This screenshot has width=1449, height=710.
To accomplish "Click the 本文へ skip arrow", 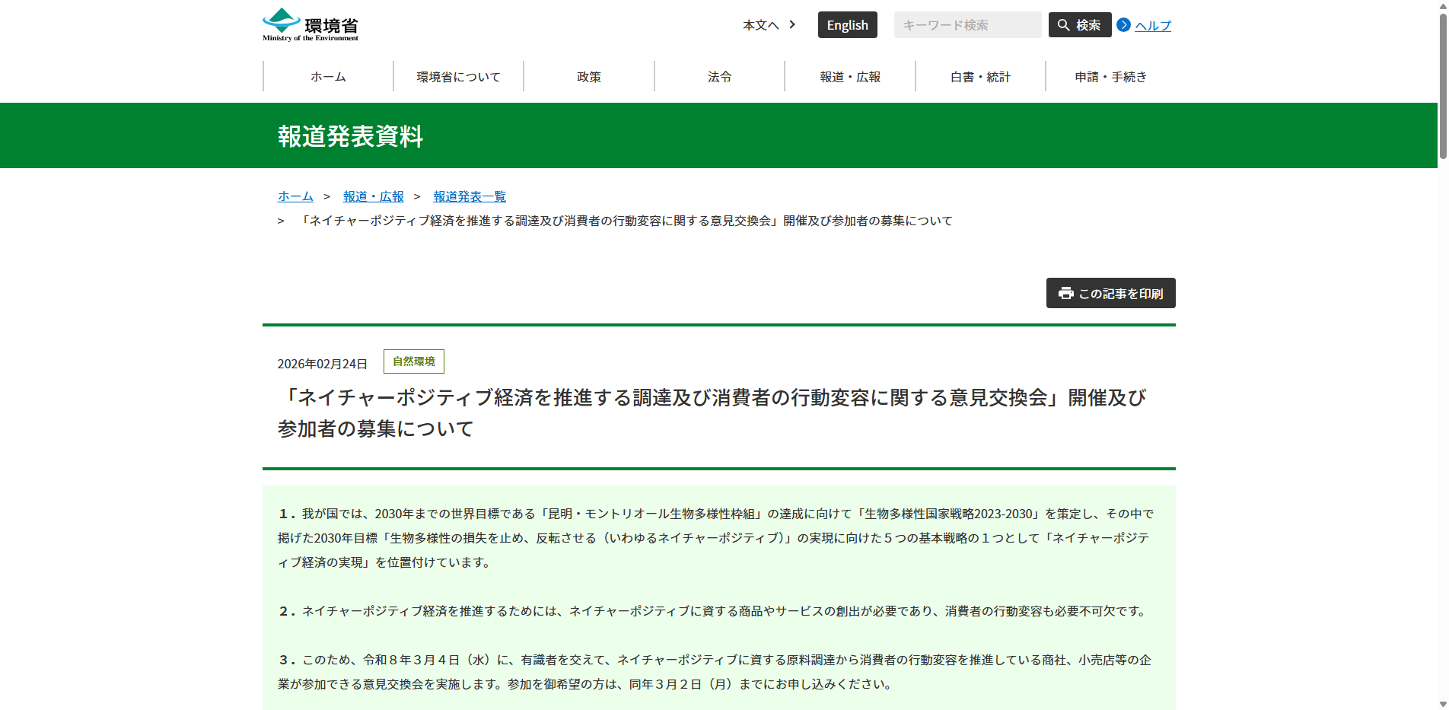I will (791, 24).
